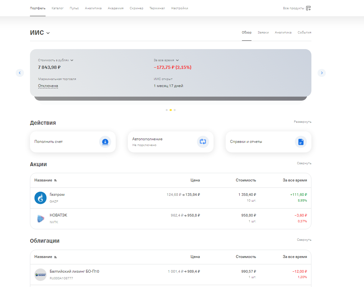Switch to the Заявки tab
Viewport: 364px width, 287px height.
(x=263, y=33)
